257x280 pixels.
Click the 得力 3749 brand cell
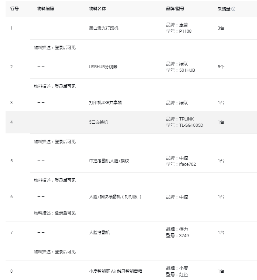(177, 233)
